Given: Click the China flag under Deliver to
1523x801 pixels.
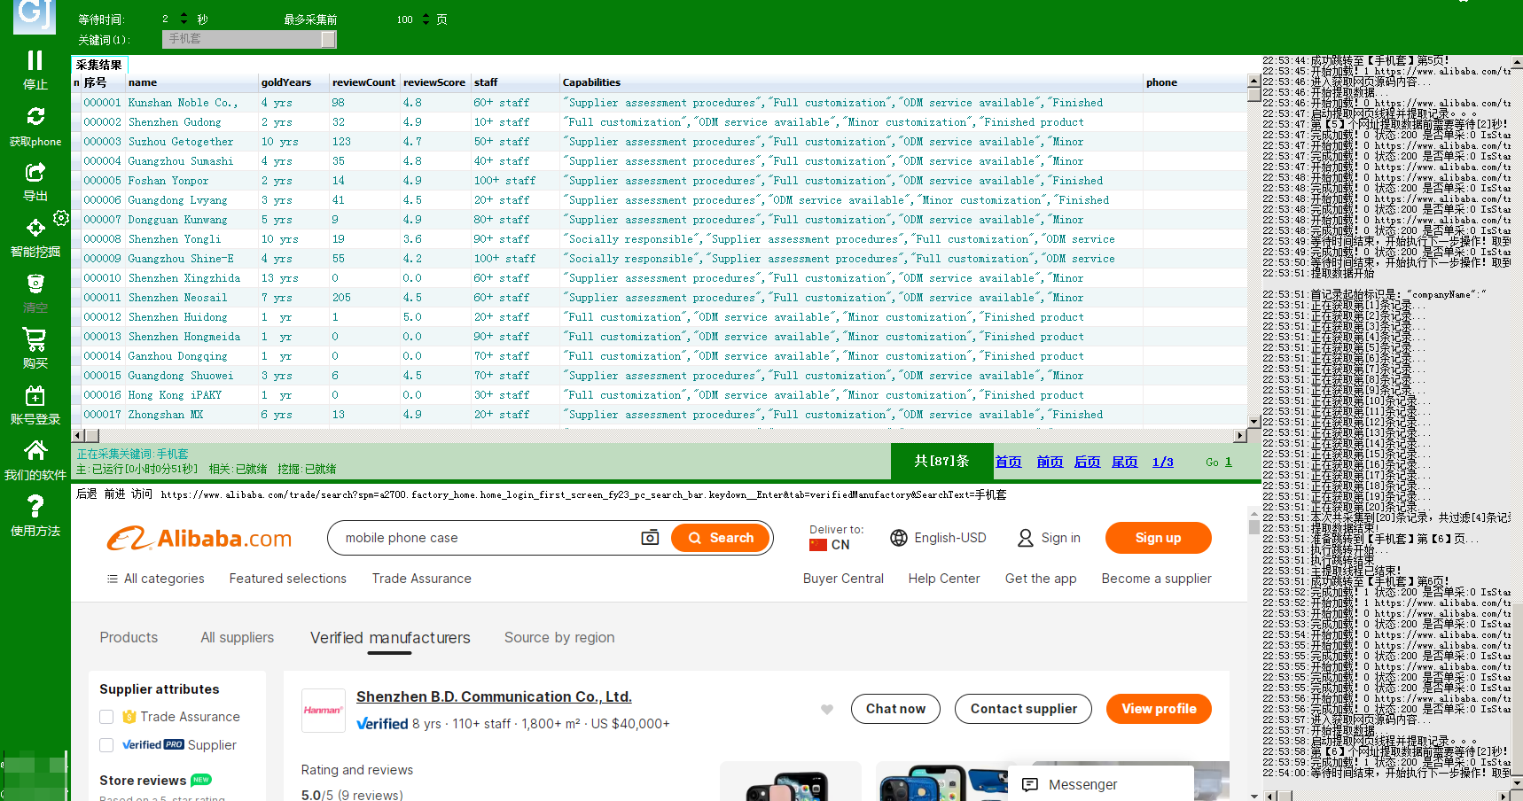Looking at the screenshot, I should (818, 545).
